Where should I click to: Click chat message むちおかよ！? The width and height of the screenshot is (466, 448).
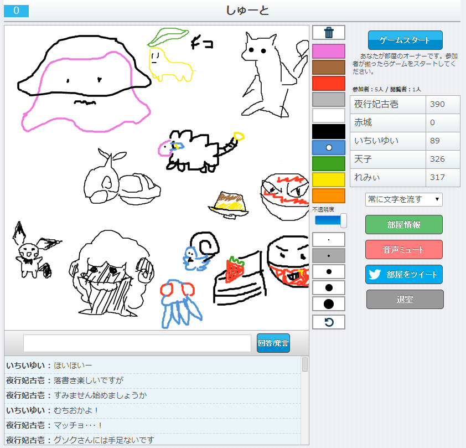click(x=76, y=410)
